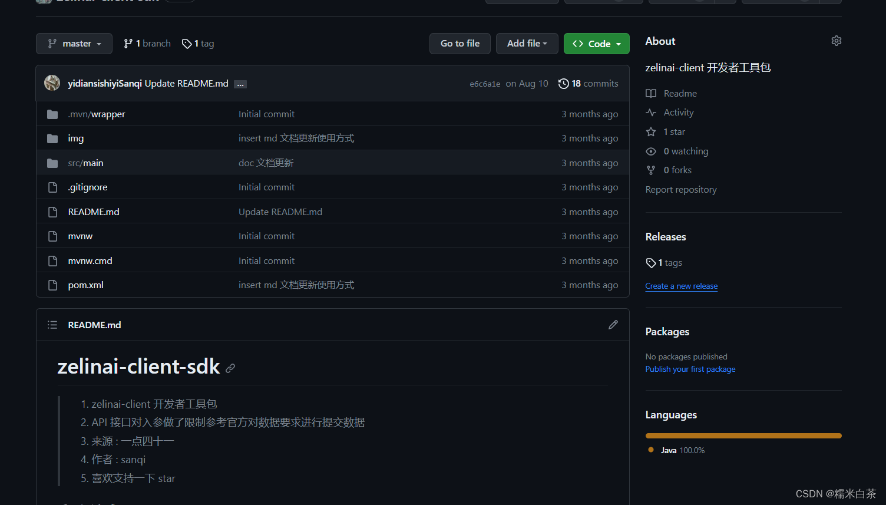
Task: Click the forks icon in About
Action: pyautogui.click(x=651, y=170)
